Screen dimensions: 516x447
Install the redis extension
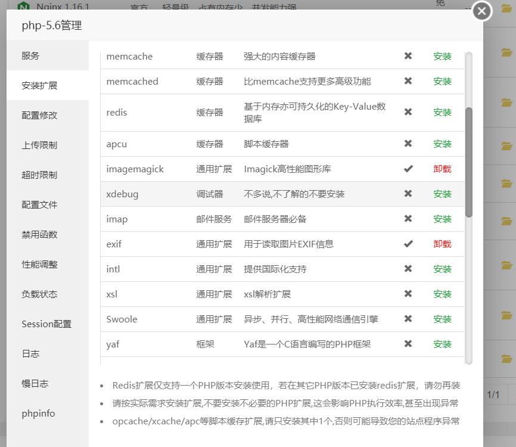tap(441, 111)
